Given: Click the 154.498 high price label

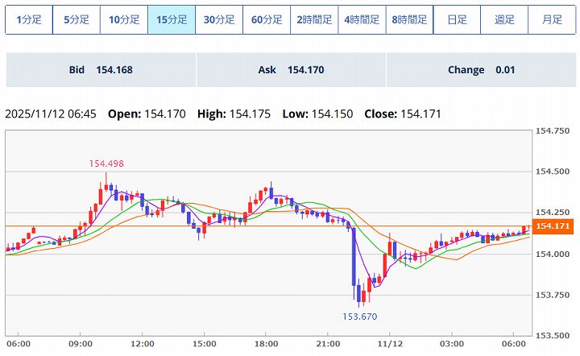Looking at the screenshot, I should coord(106,164).
